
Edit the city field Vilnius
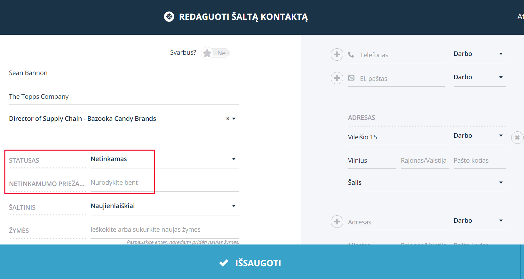point(372,160)
